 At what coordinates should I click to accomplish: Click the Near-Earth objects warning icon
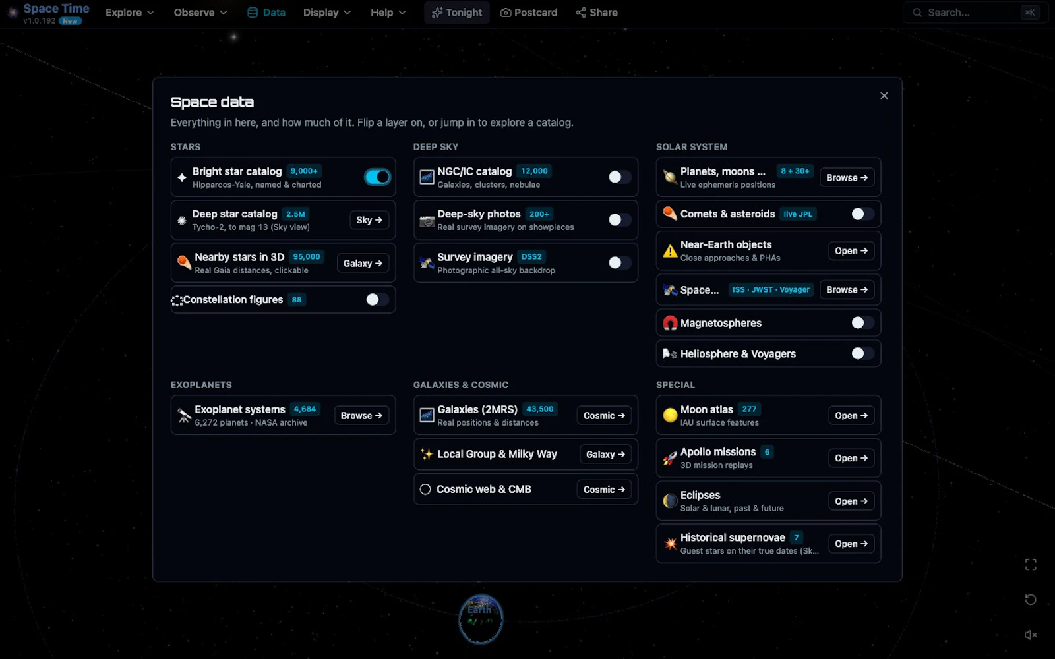pos(670,251)
